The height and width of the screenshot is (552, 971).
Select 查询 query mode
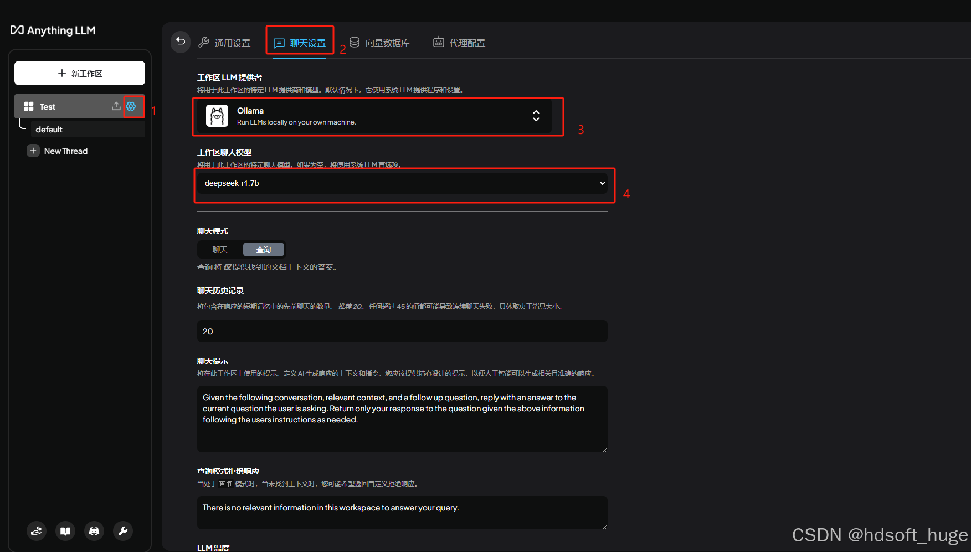[x=264, y=250]
